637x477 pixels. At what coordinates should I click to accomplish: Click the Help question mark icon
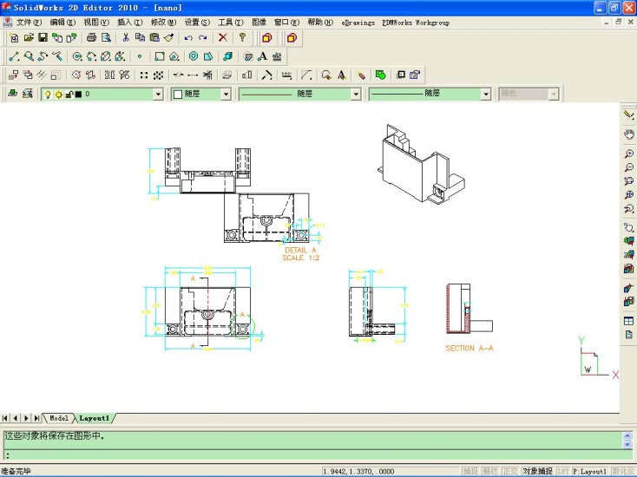coord(242,38)
